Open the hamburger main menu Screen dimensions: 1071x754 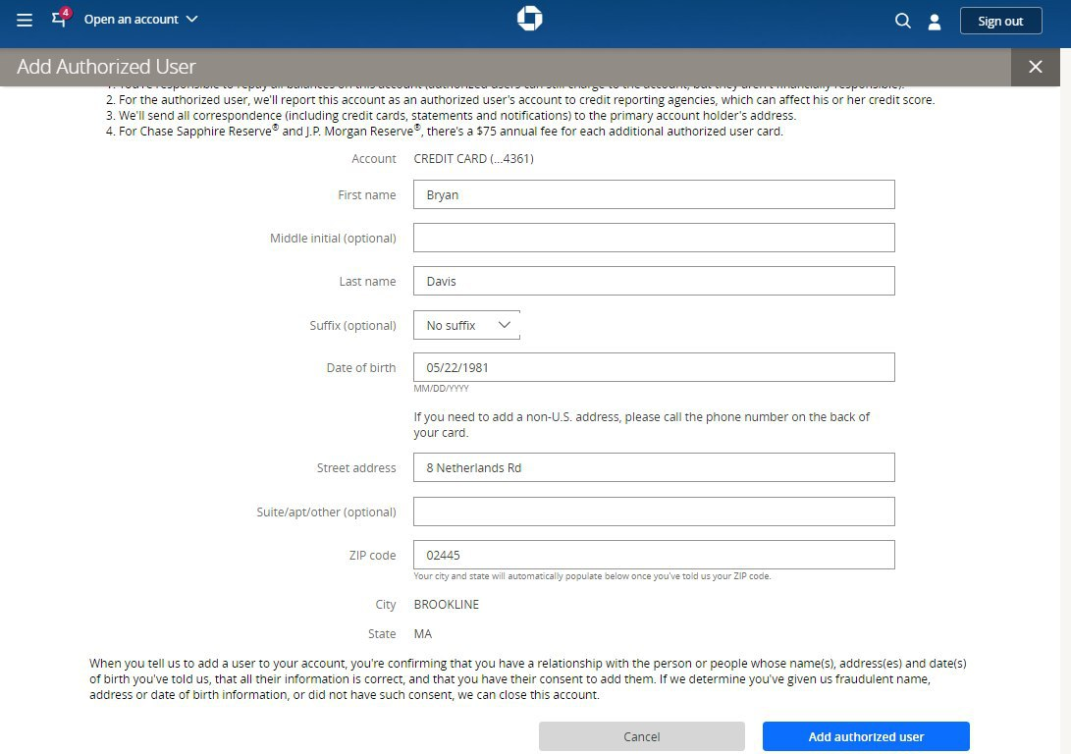[x=25, y=20]
